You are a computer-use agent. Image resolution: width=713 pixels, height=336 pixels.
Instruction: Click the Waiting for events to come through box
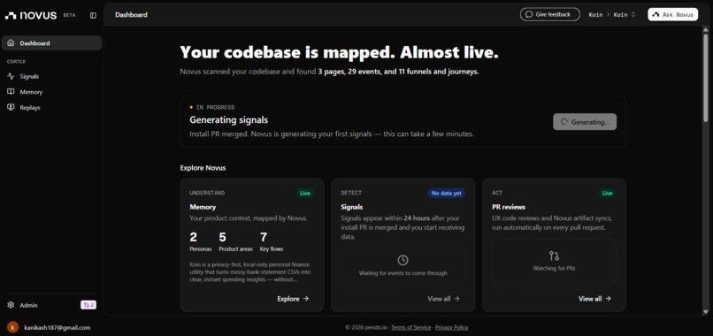click(402, 265)
